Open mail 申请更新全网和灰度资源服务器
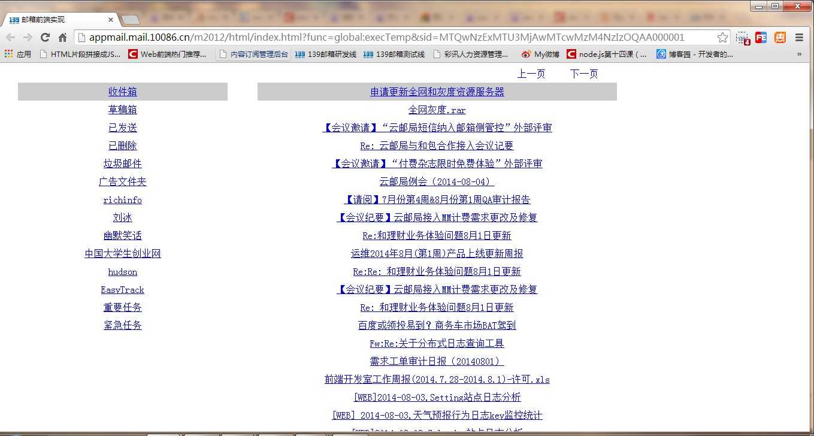This screenshot has height=436, width=814. [437, 92]
